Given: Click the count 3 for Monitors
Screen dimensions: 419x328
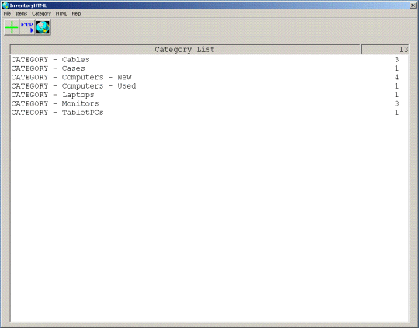Looking at the screenshot, I should [x=396, y=103].
